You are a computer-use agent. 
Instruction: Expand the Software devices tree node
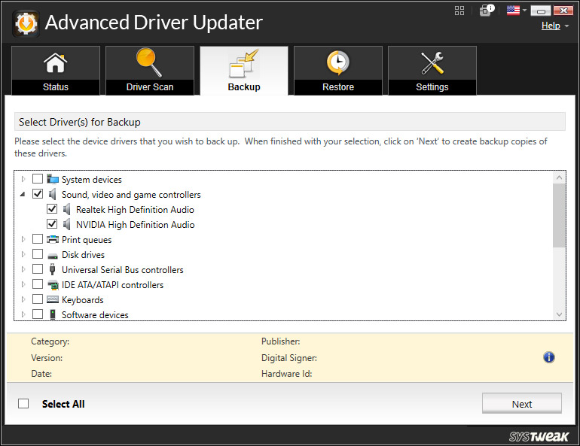[x=23, y=314]
